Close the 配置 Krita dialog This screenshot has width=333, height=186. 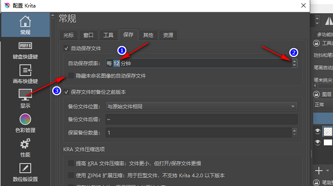point(303,6)
